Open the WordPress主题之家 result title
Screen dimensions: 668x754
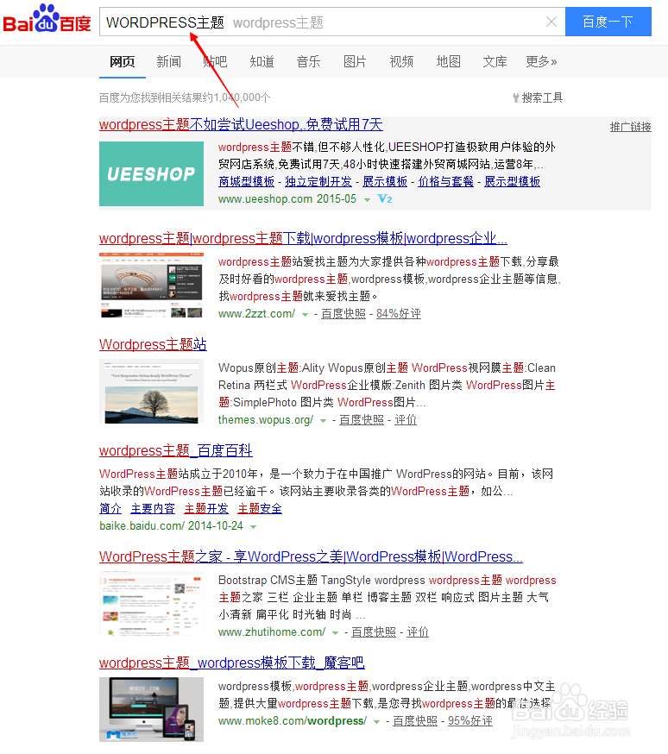311,556
